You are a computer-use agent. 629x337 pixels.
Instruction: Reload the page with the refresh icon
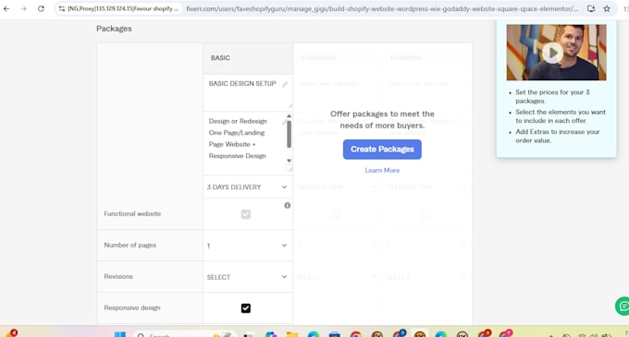[41, 8]
